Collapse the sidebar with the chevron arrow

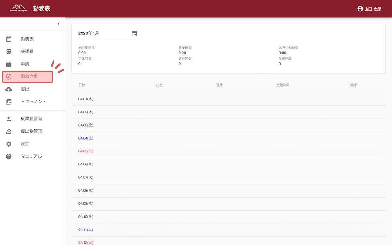[58, 24]
